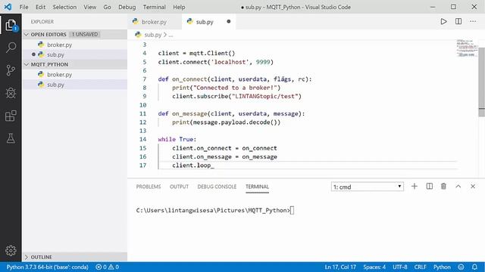The image size is (485, 272).
Task: Open broker.py under Open Editors
Action: (x=75, y=45)
